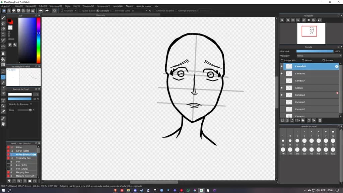This screenshot has width=343, height=193.
Task: Select the Move tool
Action: pyautogui.click(x=3, y=47)
